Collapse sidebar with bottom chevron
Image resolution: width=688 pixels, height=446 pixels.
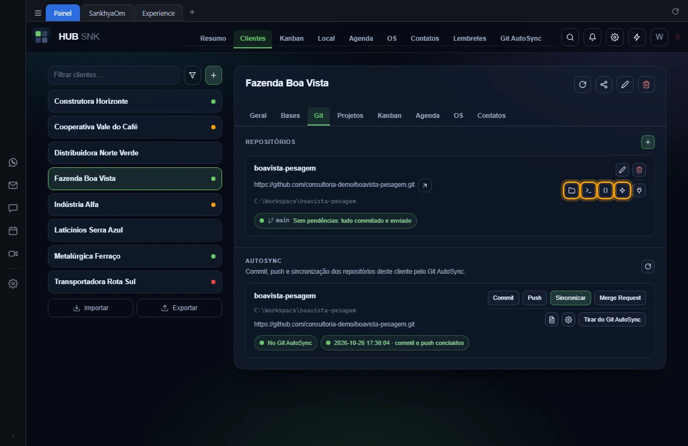click(13, 436)
